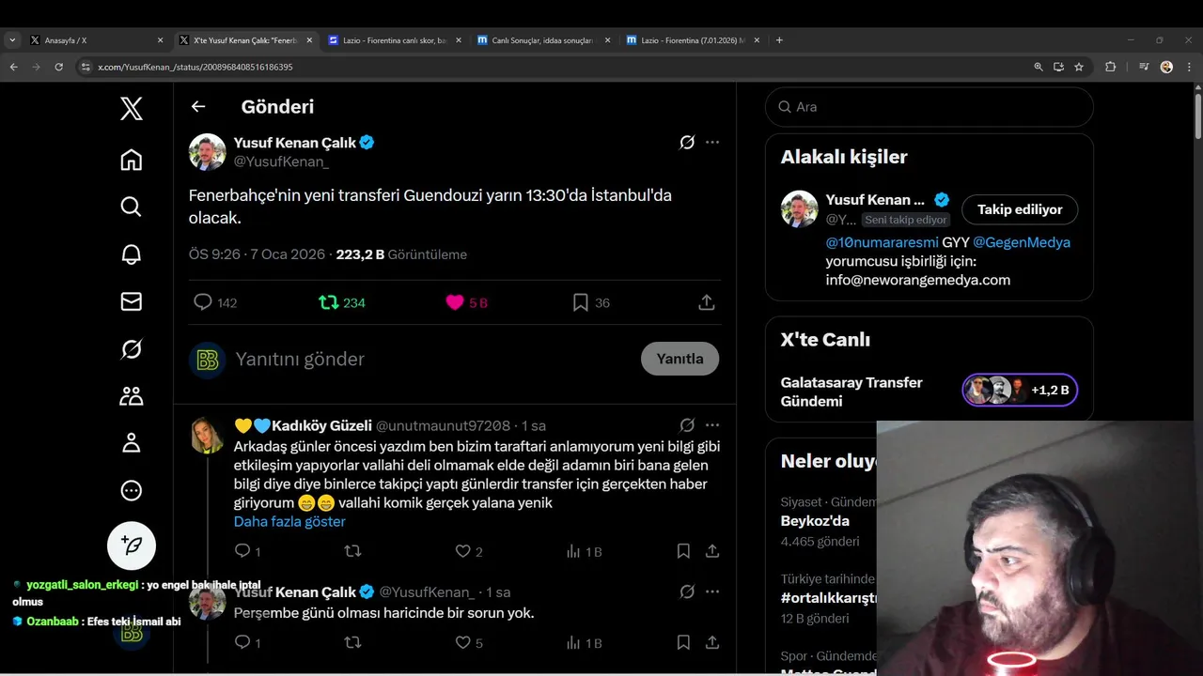The image size is (1203, 676).
Task: Open Grok icon in left sidebar
Action: click(132, 349)
